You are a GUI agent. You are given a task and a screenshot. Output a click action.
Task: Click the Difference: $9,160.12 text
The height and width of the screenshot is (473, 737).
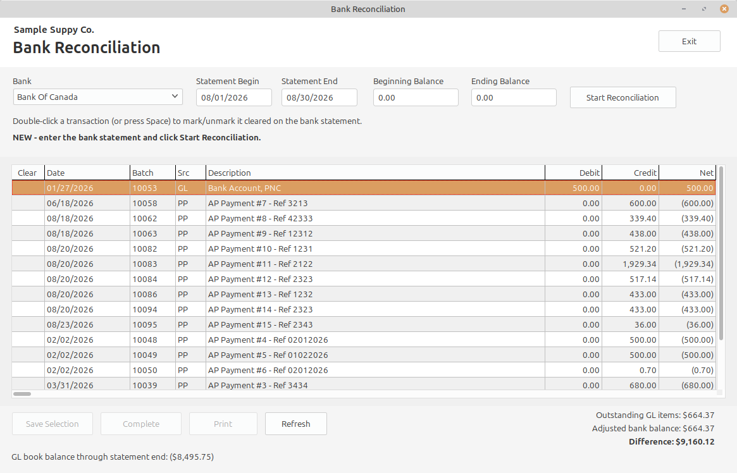pos(672,441)
